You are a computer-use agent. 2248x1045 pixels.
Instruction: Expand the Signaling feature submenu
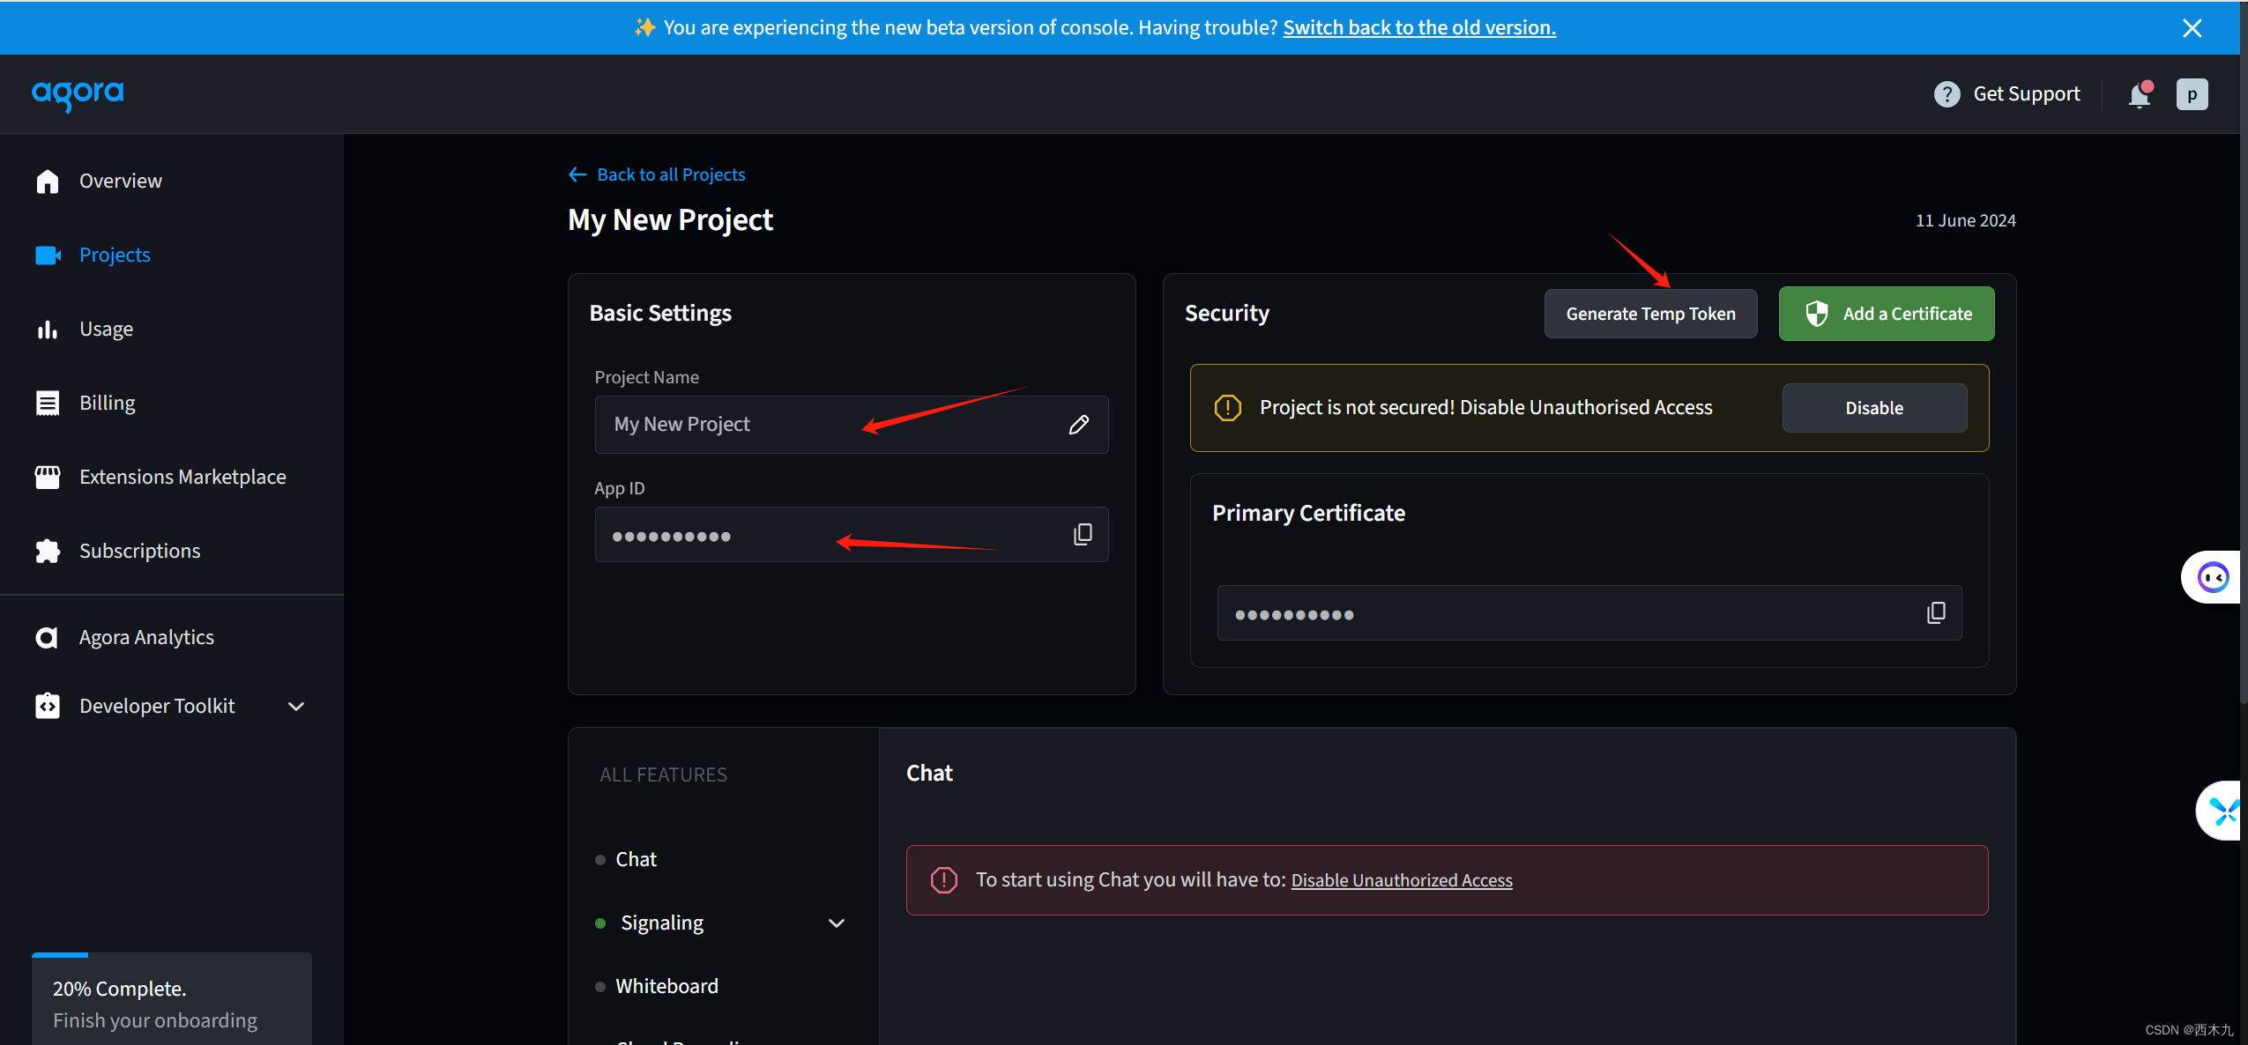coord(837,923)
